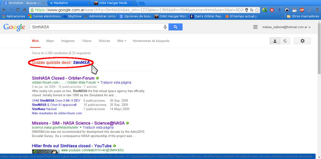
Task: Open the SkyDrive bookmark
Action: click(x=72, y=16)
